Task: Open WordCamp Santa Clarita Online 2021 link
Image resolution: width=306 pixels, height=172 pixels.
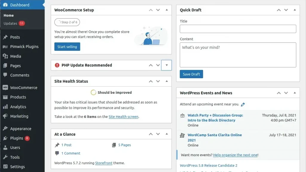Action: (215, 137)
